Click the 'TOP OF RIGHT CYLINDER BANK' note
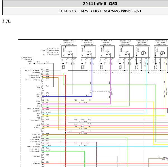Image resolution: width=168 pixels, height=167 pixels. click(50, 50)
